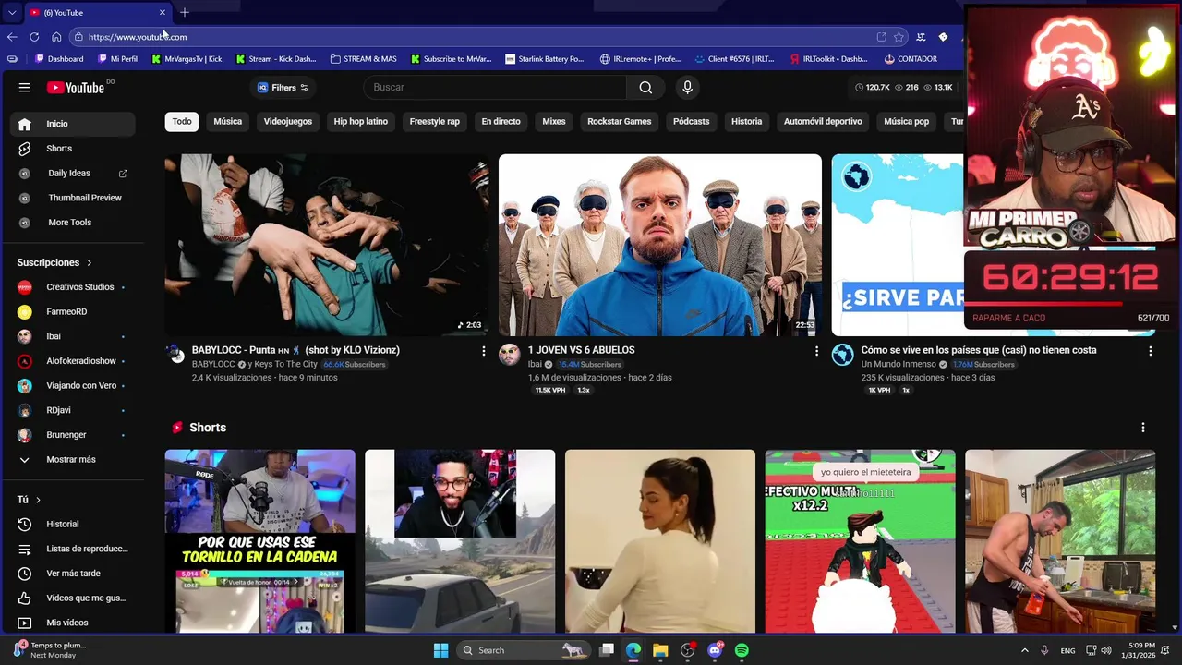Viewport: 1182px width, 665px height.
Task: Select the Videojuegos category chip
Action: 288,121
